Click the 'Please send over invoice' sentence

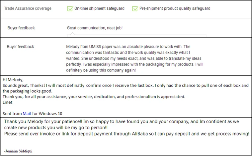[x=66, y=134]
